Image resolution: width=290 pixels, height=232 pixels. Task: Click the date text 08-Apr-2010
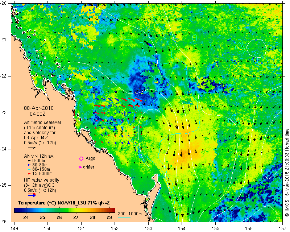[39, 108]
